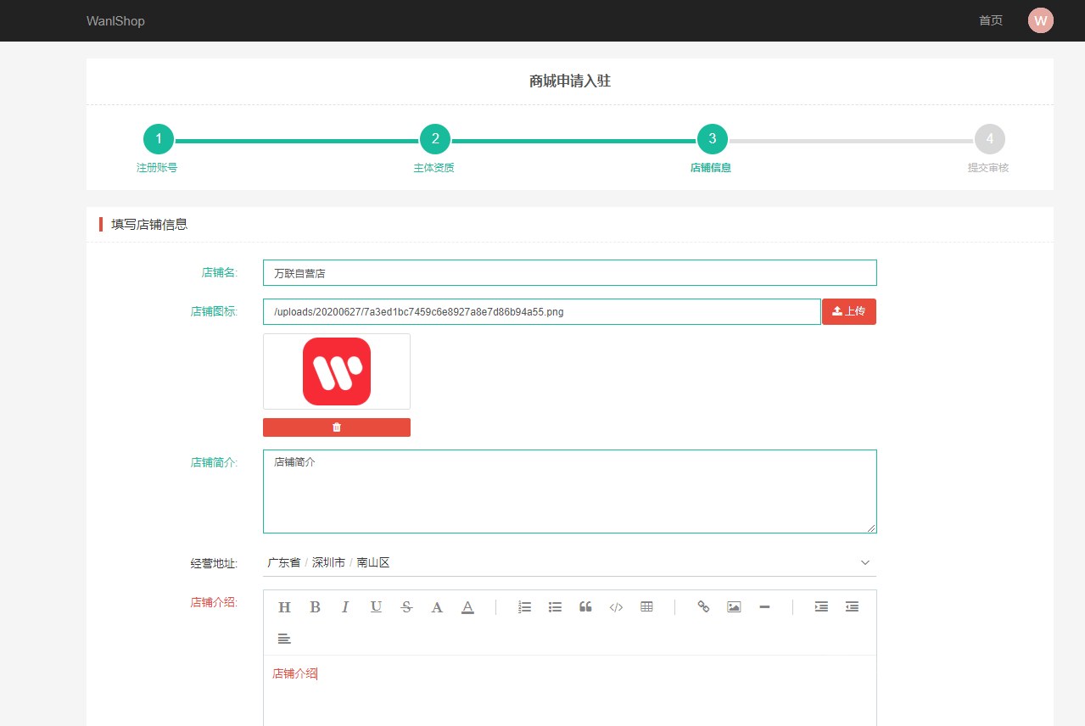The image size is (1085, 726).
Task: Select step 3 店铺信息 circle
Action: (713, 139)
